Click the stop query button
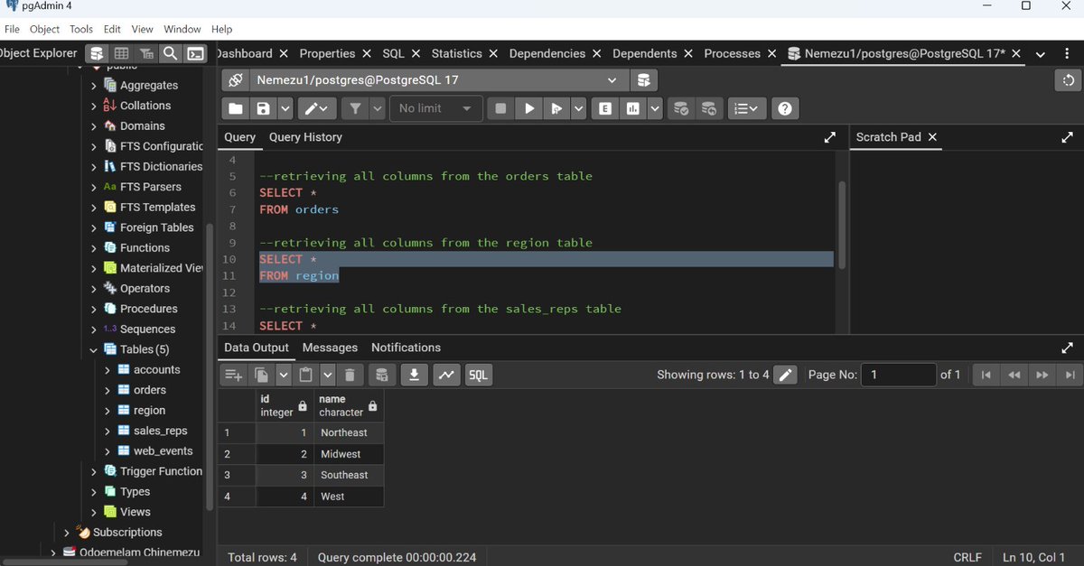Viewport: 1084px width, 566px height. tap(500, 108)
